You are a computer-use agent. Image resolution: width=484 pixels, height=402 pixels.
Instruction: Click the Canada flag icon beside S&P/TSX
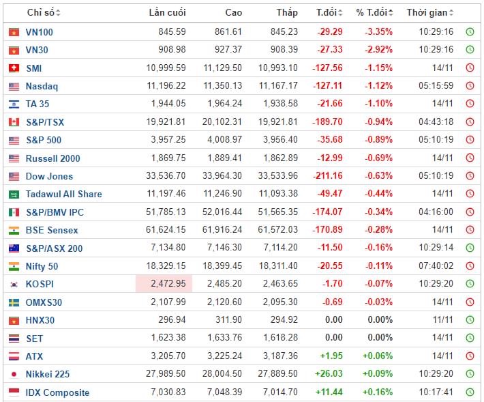pos(14,122)
